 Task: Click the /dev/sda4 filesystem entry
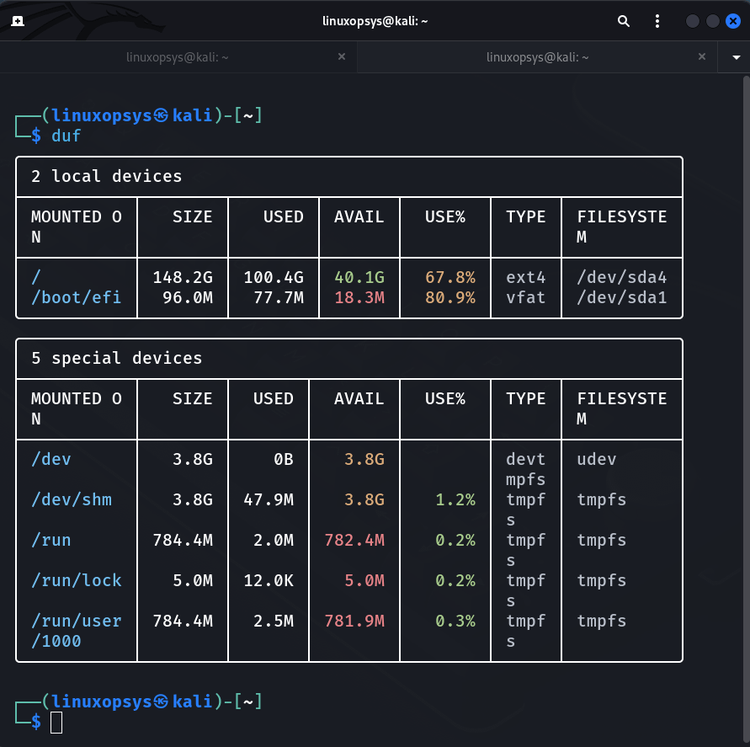[x=621, y=277]
